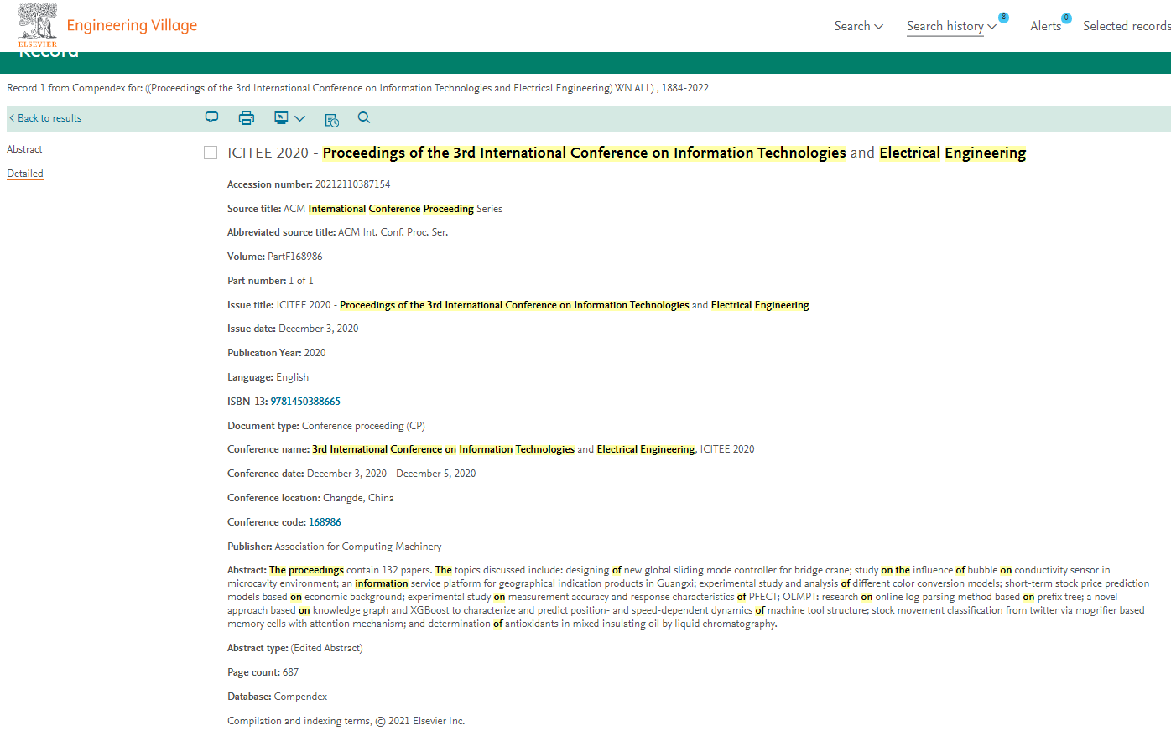The width and height of the screenshot is (1171, 741).
Task: Select the volume value PartF168986
Action: click(294, 256)
